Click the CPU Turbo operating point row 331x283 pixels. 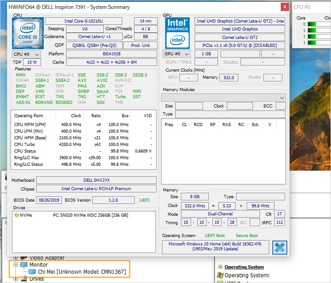(x=83, y=145)
